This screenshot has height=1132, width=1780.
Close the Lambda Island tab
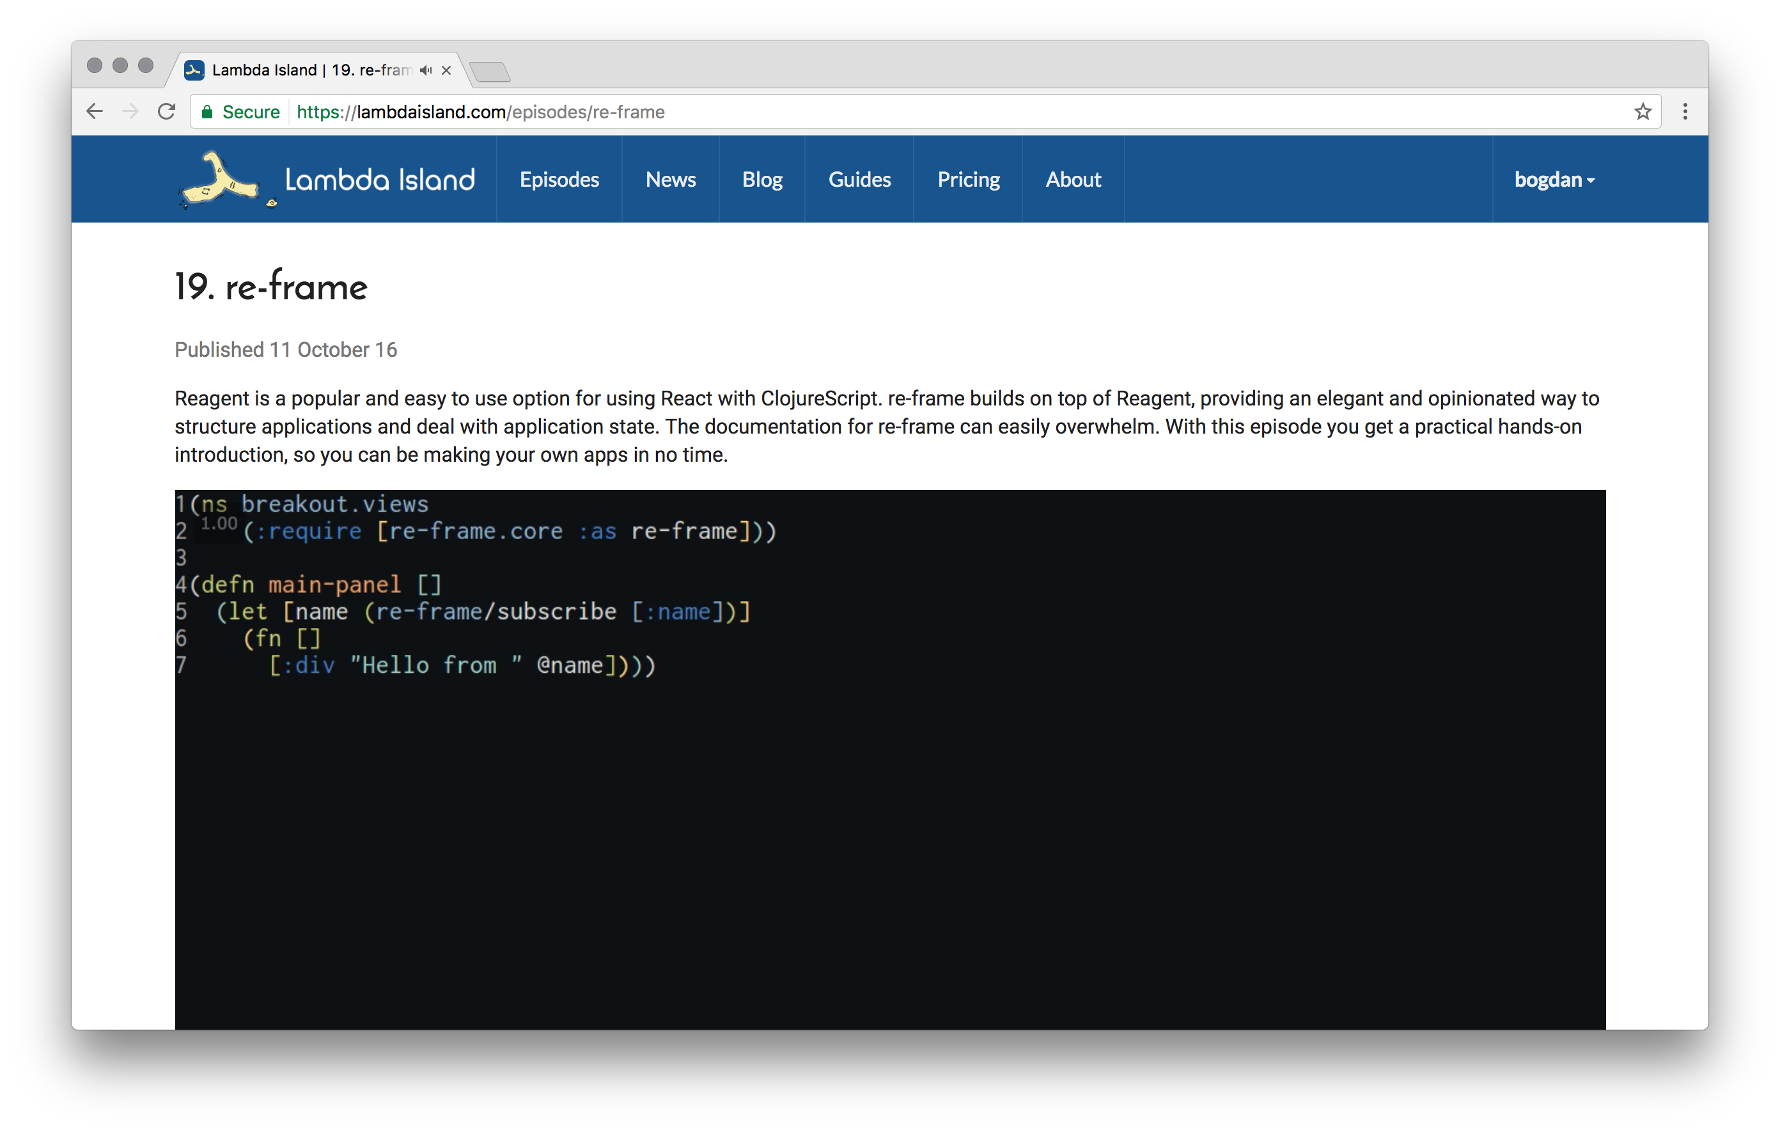point(446,70)
